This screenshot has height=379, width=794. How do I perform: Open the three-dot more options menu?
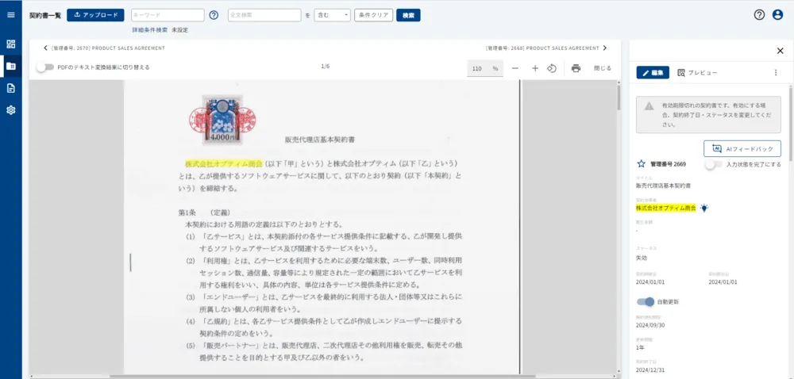[776, 72]
